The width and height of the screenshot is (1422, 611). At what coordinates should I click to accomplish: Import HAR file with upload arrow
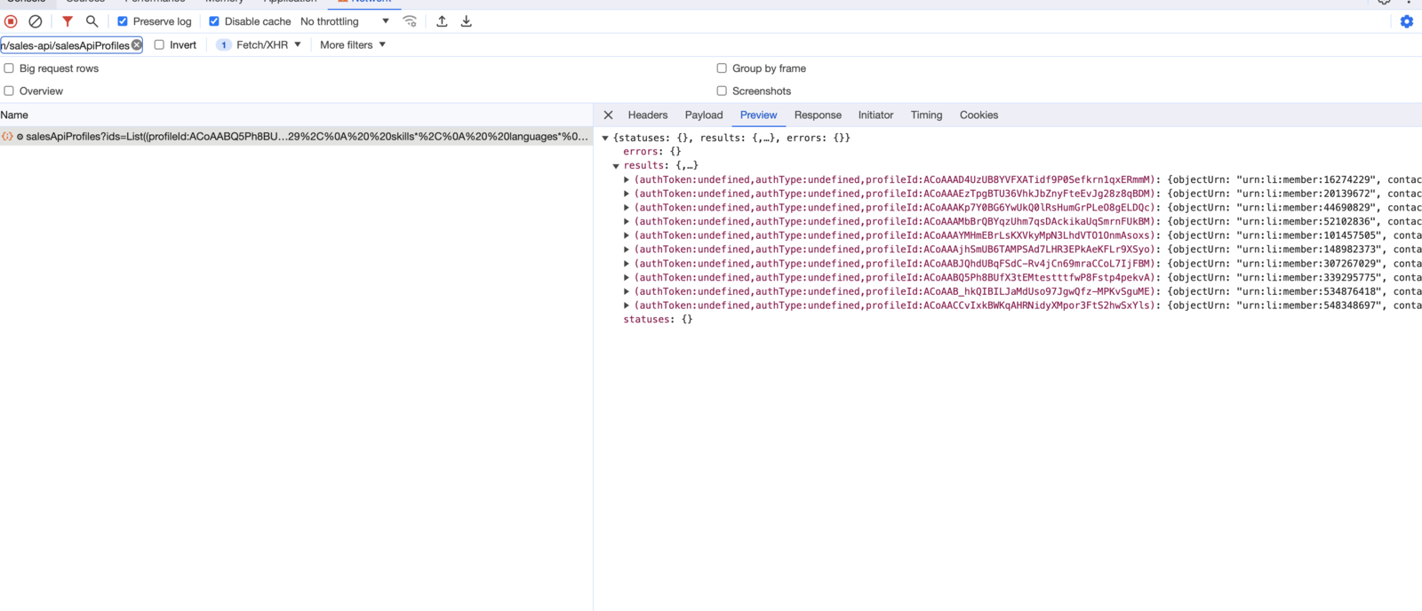tap(442, 21)
